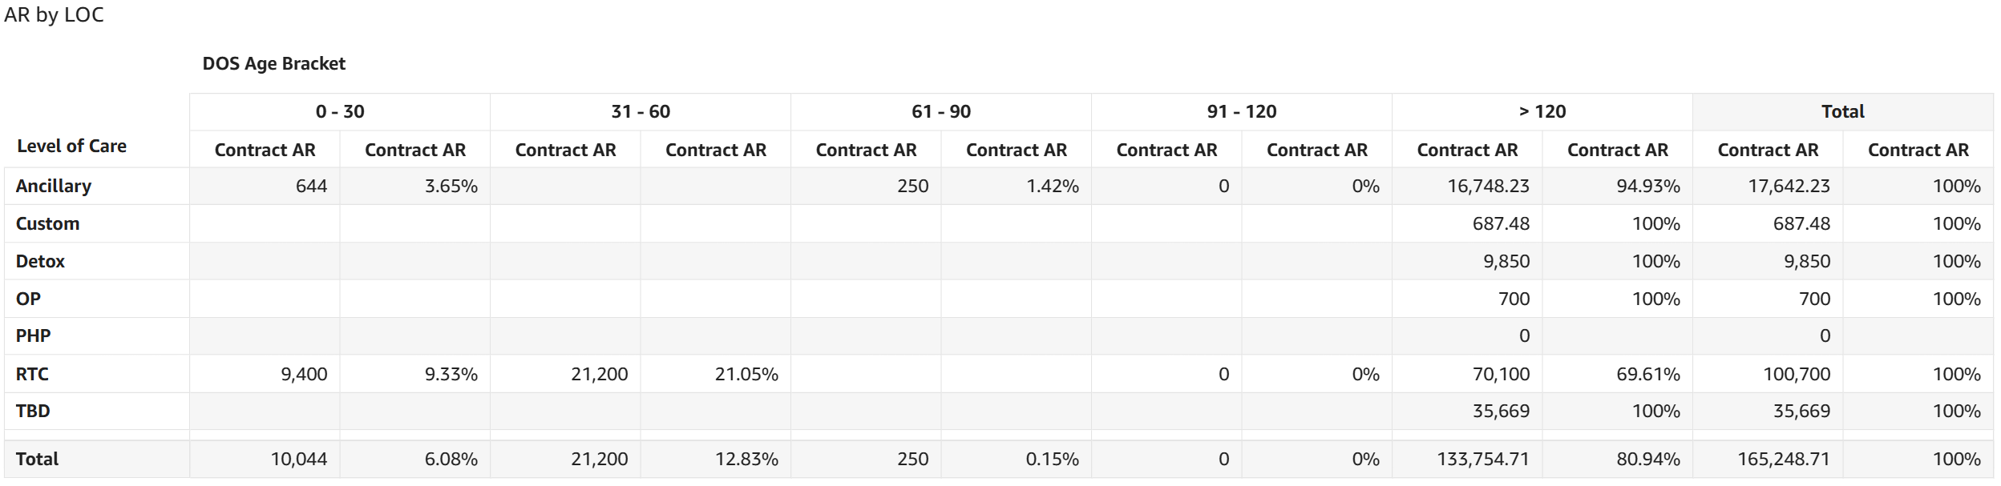Click the Detox row label

(x=40, y=262)
